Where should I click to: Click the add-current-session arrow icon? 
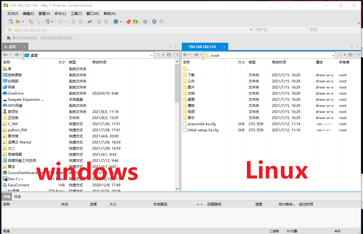click(9, 38)
